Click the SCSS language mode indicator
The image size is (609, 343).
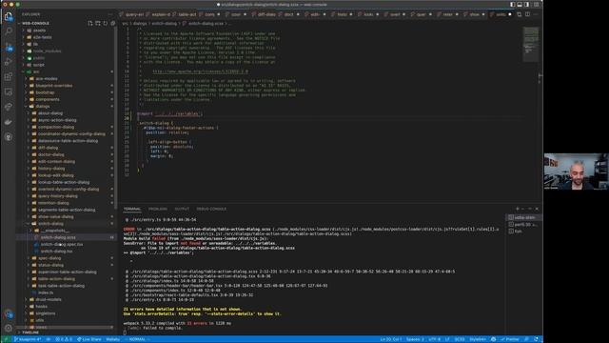(460, 339)
